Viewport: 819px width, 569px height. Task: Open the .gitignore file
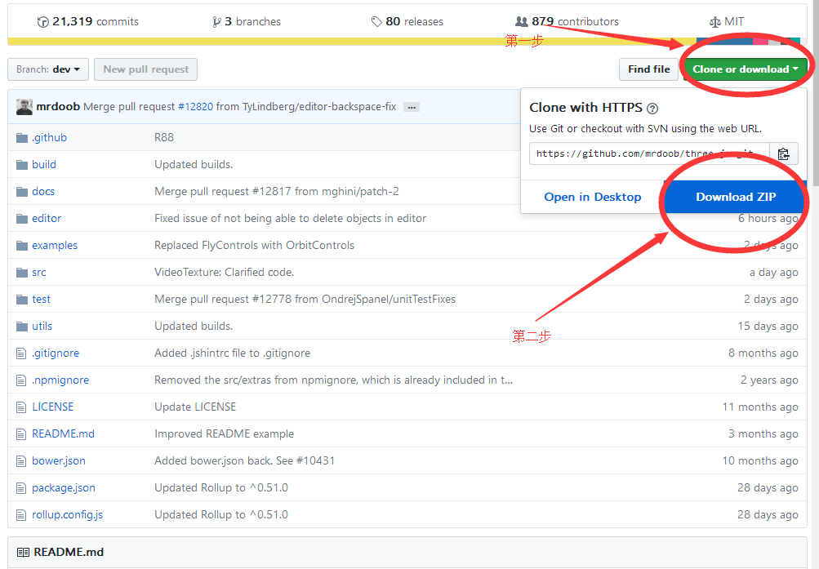(x=56, y=353)
